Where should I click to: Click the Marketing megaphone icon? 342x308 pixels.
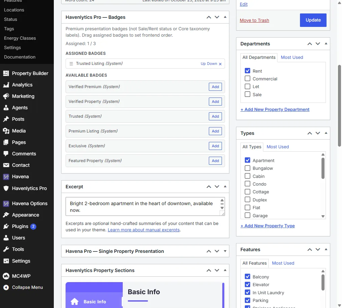6,96
